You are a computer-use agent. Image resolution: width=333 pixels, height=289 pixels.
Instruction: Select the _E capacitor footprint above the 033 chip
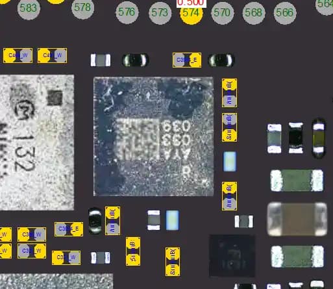pyautogui.click(x=187, y=60)
